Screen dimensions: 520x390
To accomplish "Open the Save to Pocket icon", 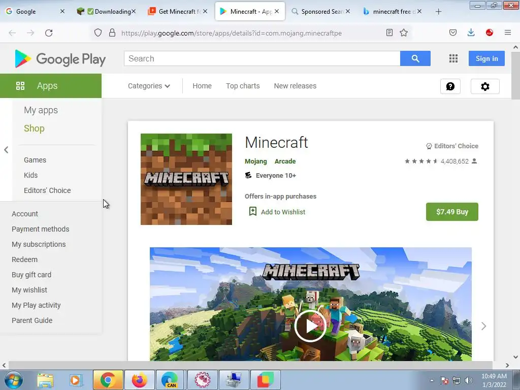I will (452, 32).
